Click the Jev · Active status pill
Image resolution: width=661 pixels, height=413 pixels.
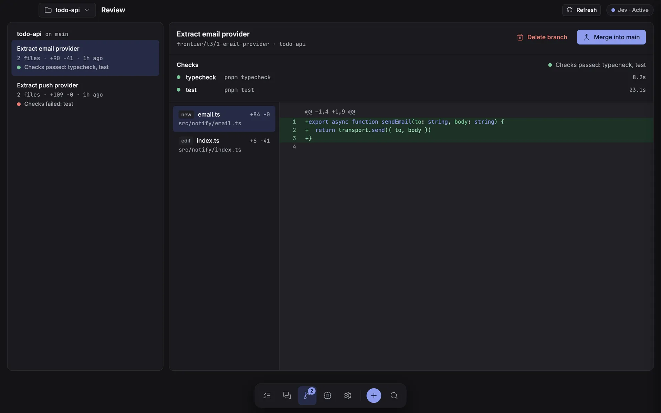pos(630,10)
